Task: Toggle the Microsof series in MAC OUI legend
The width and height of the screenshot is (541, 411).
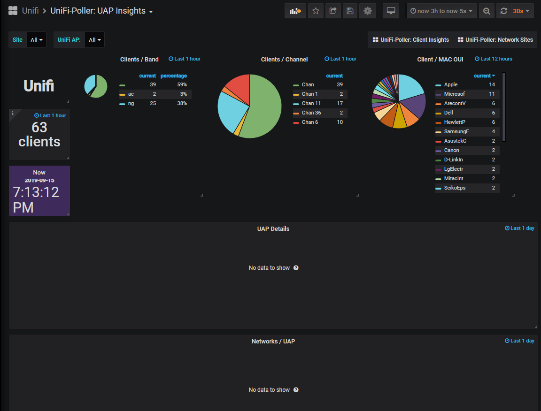Action: [454, 94]
